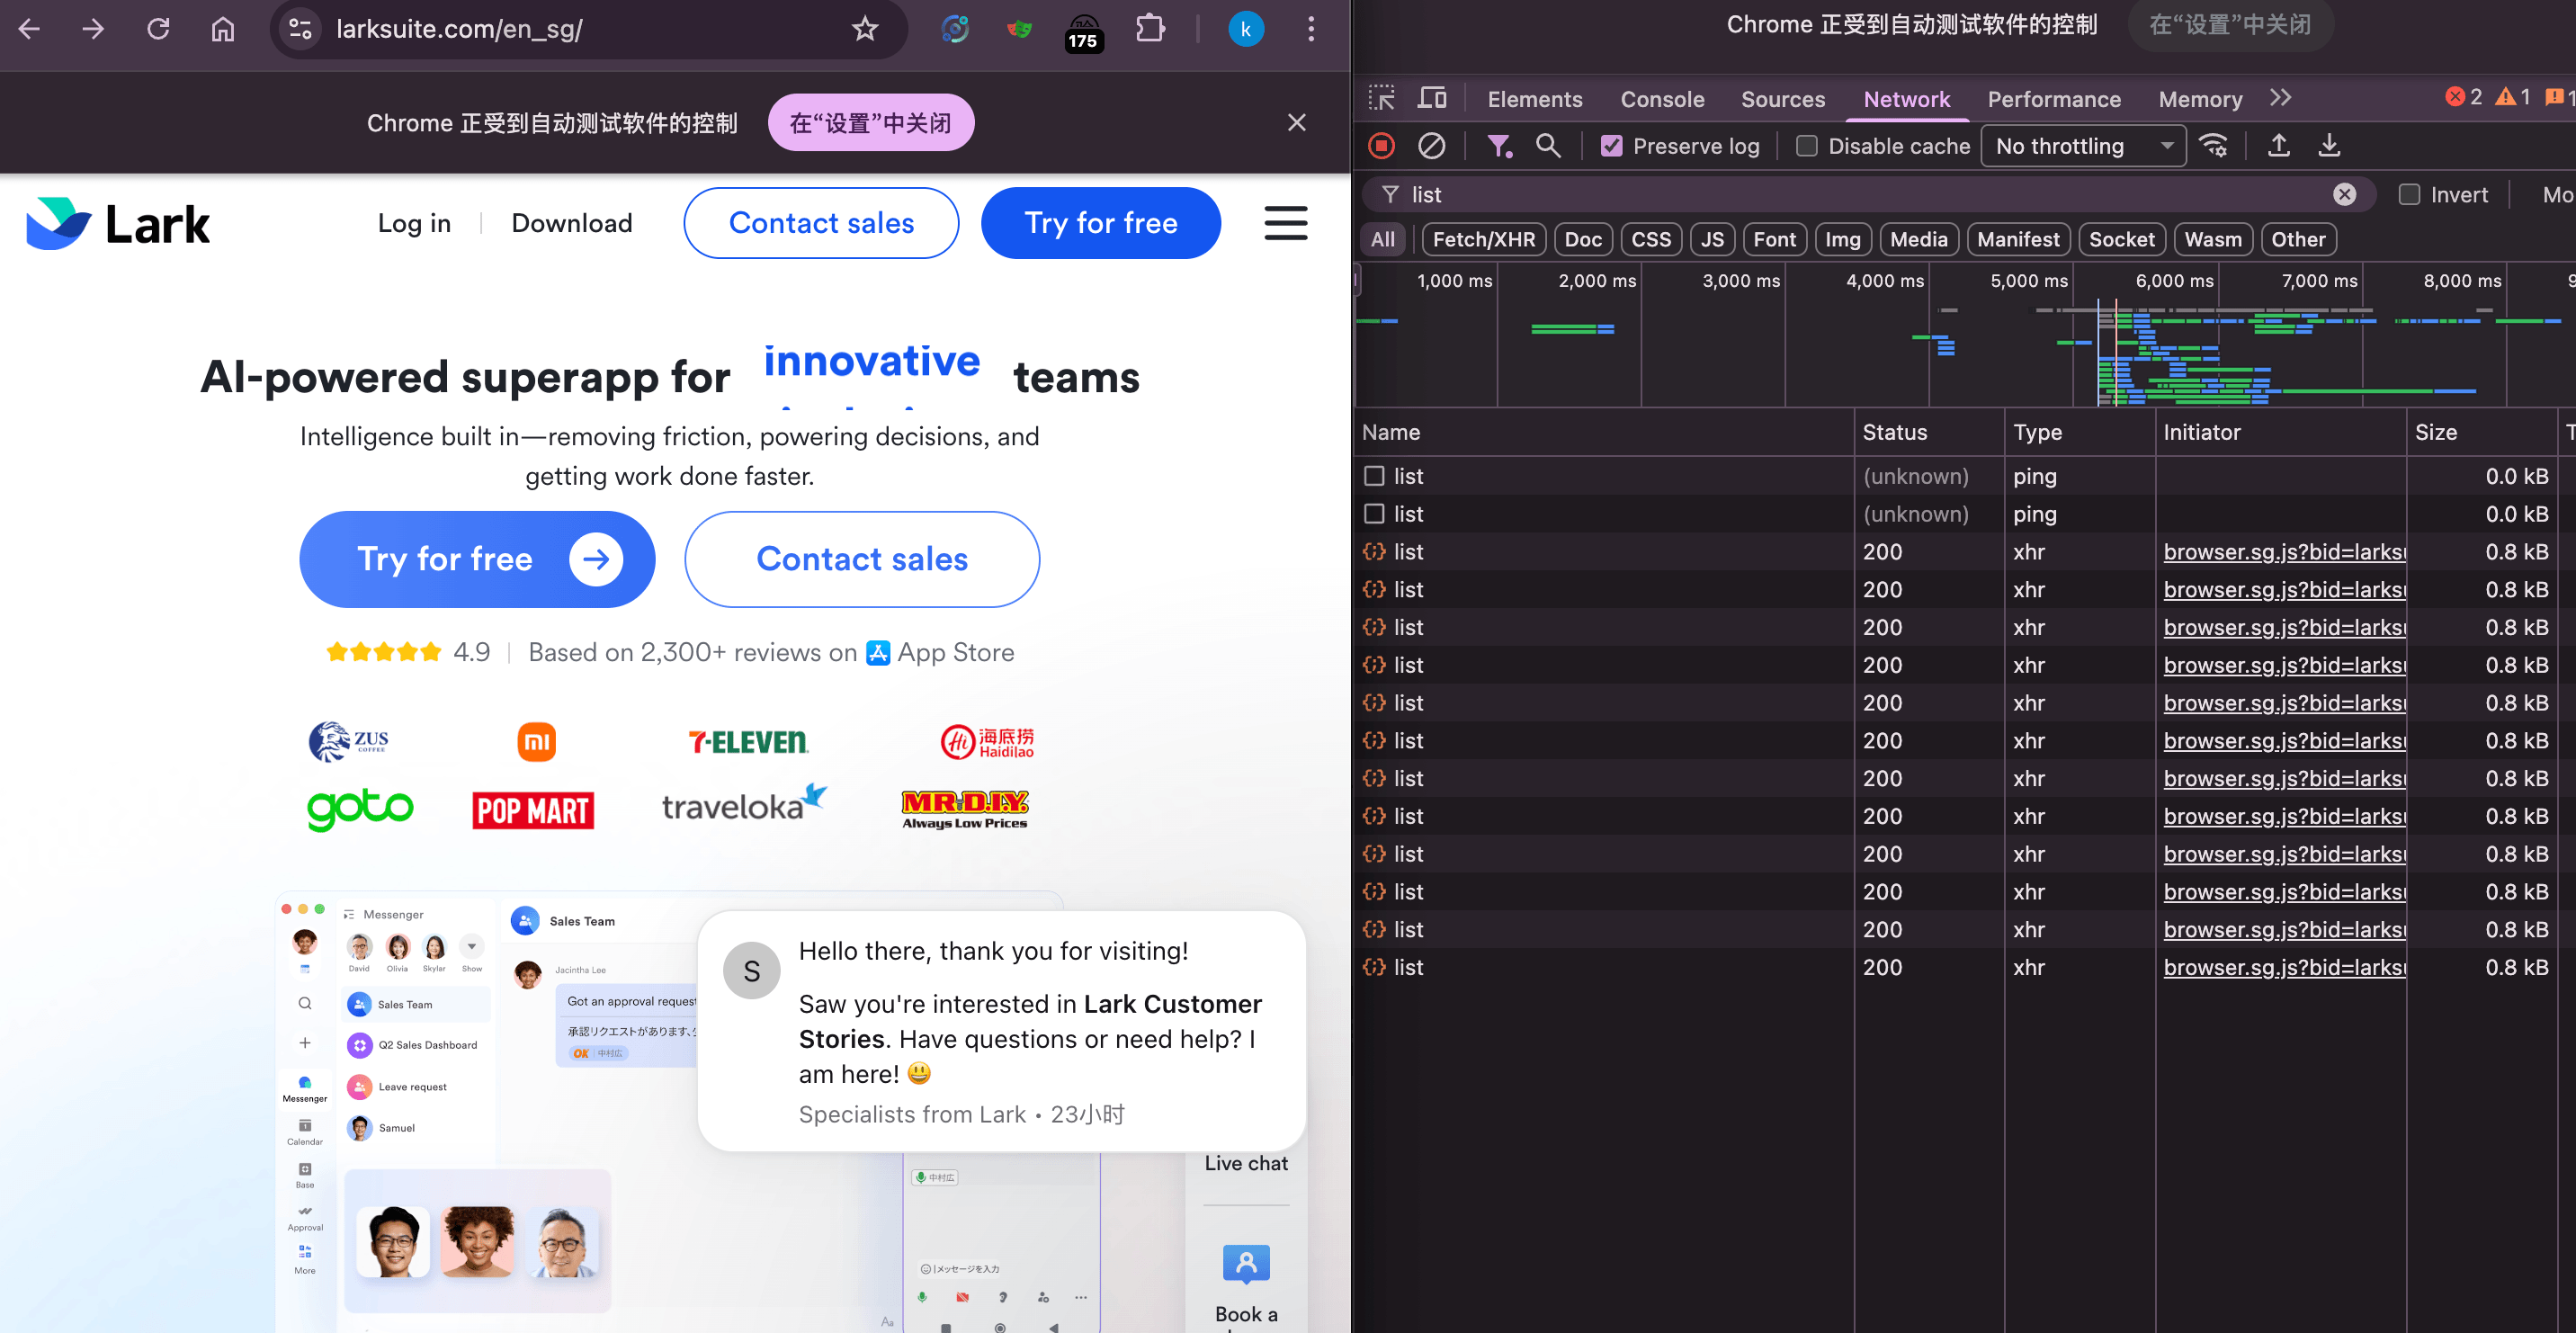Image resolution: width=2576 pixels, height=1333 pixels.
Task: Filter requests by Img
Action: (1843, 239)
